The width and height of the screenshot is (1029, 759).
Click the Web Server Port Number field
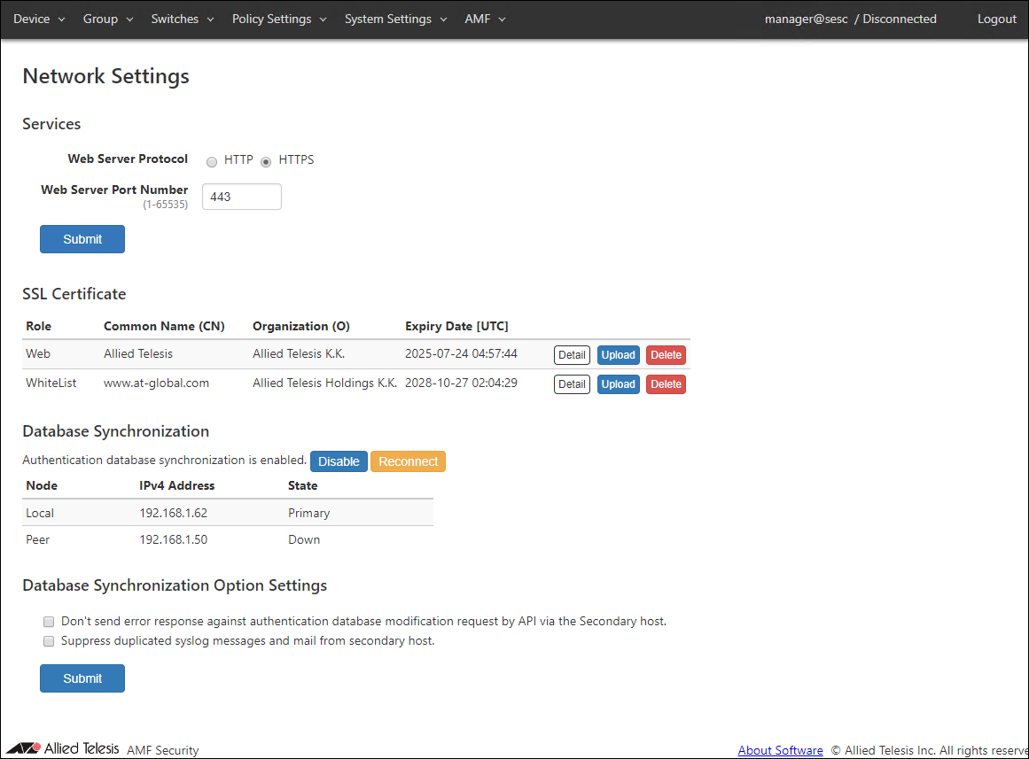[242, 197]
